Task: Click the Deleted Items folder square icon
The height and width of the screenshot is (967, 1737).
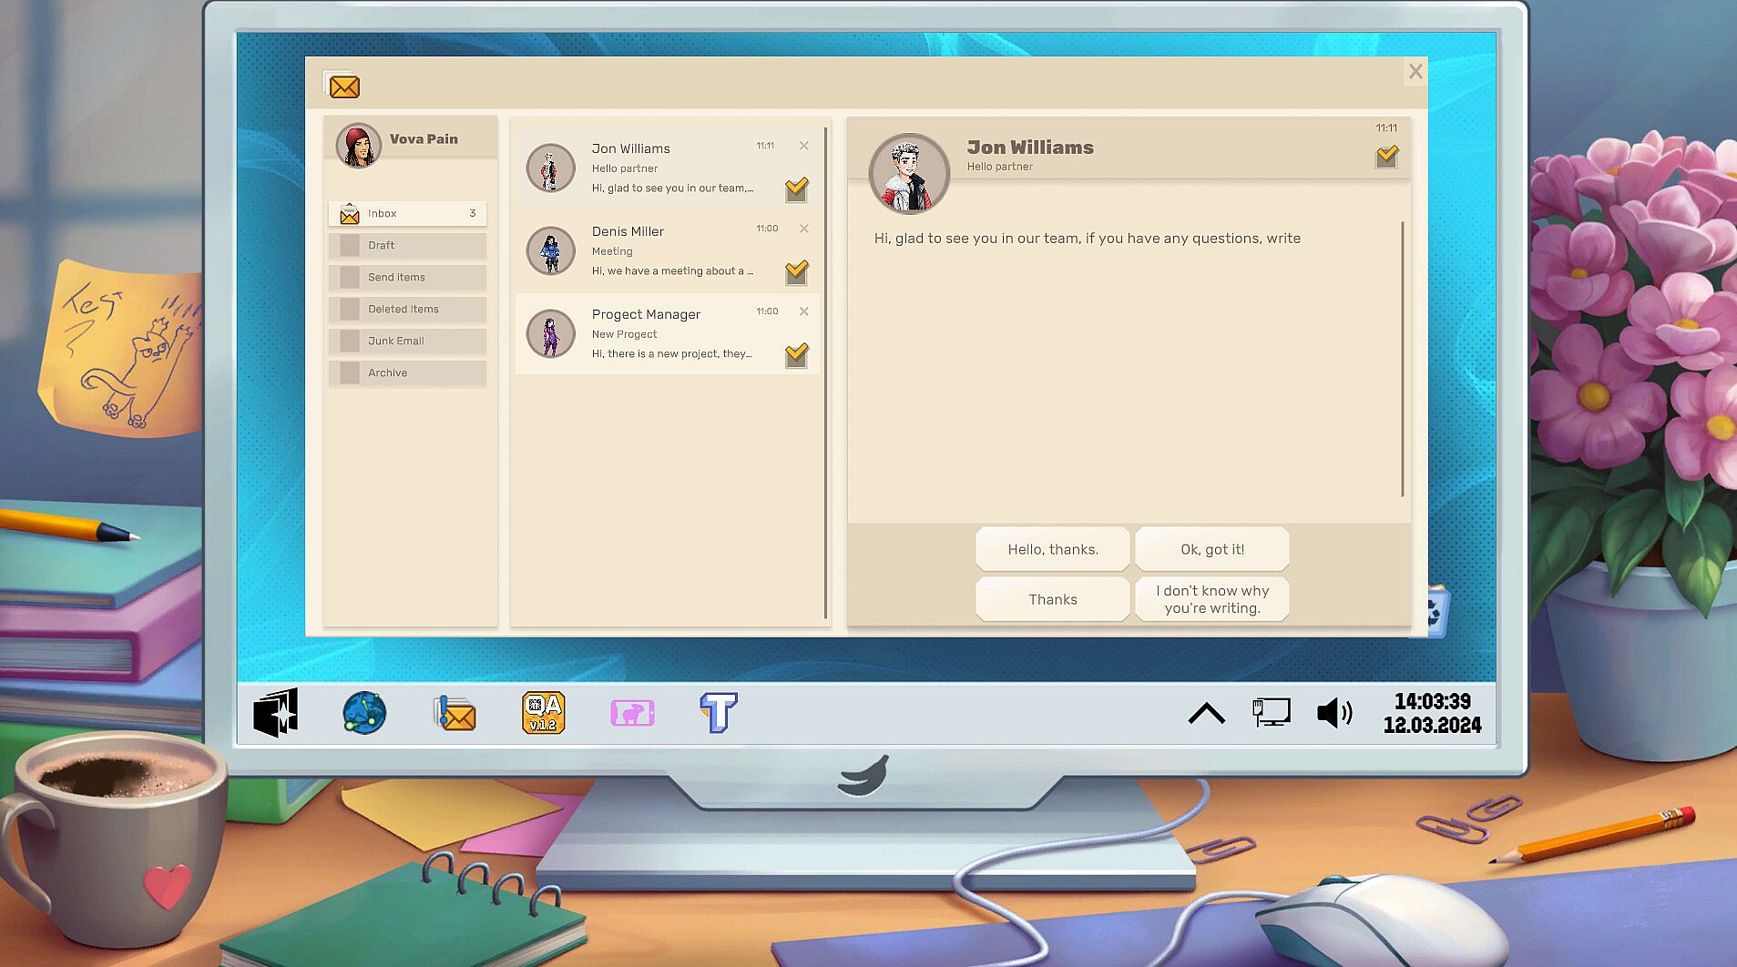Action: pyautogui.click(x=350, y=309)
